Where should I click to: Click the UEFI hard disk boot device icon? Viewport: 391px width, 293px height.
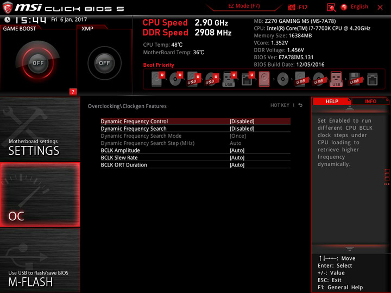158,79
